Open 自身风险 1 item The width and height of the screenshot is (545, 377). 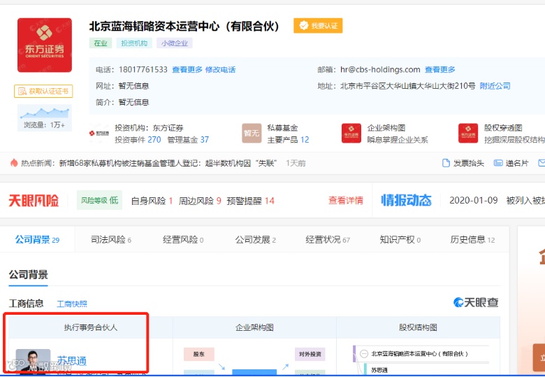point(152,201)
